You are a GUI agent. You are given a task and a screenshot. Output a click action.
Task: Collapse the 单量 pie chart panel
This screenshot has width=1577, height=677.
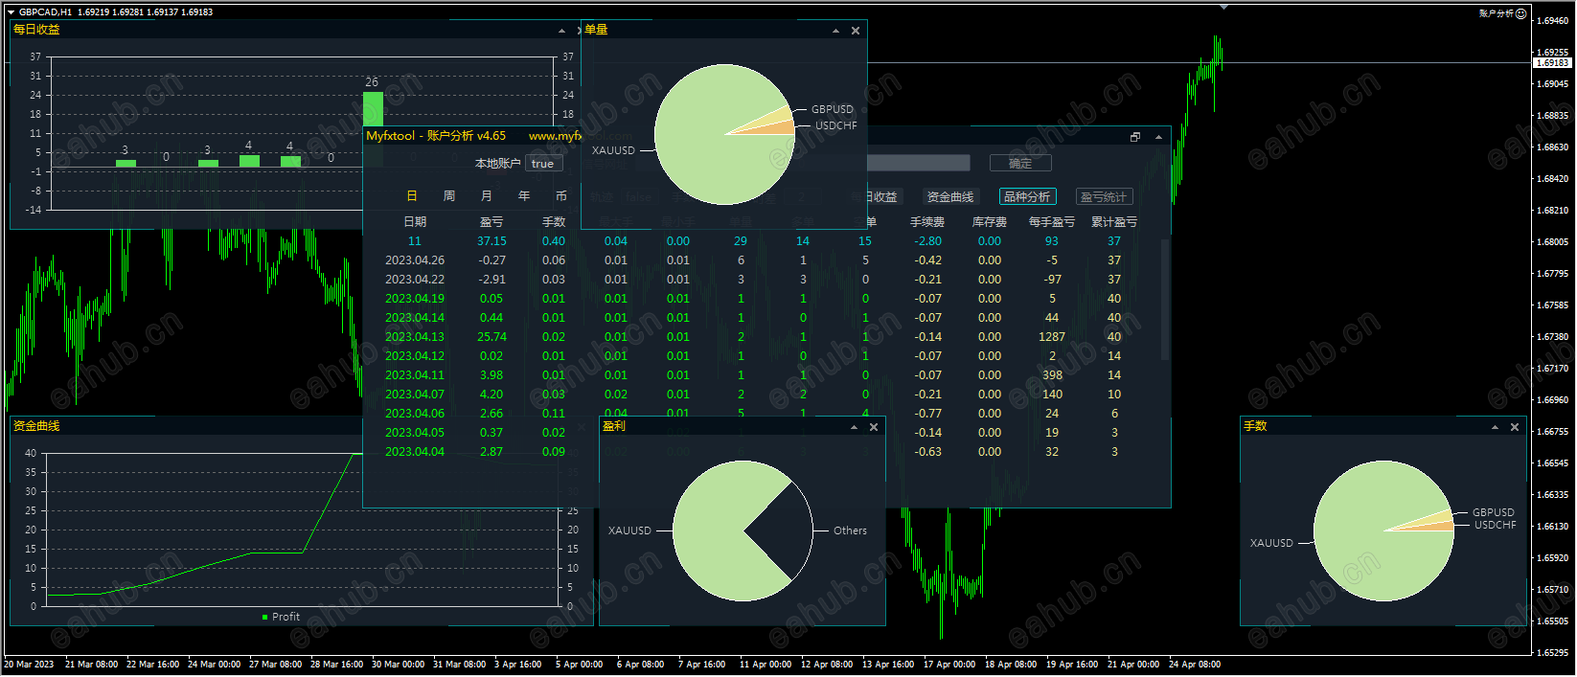click(x=835, y=31)
